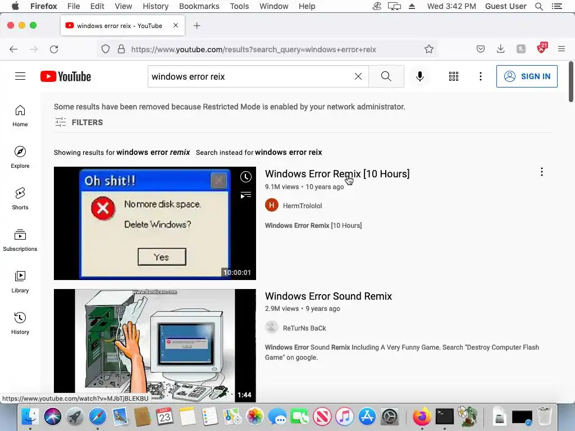
Task: Close the windows error reix tab
Action: 176,25
